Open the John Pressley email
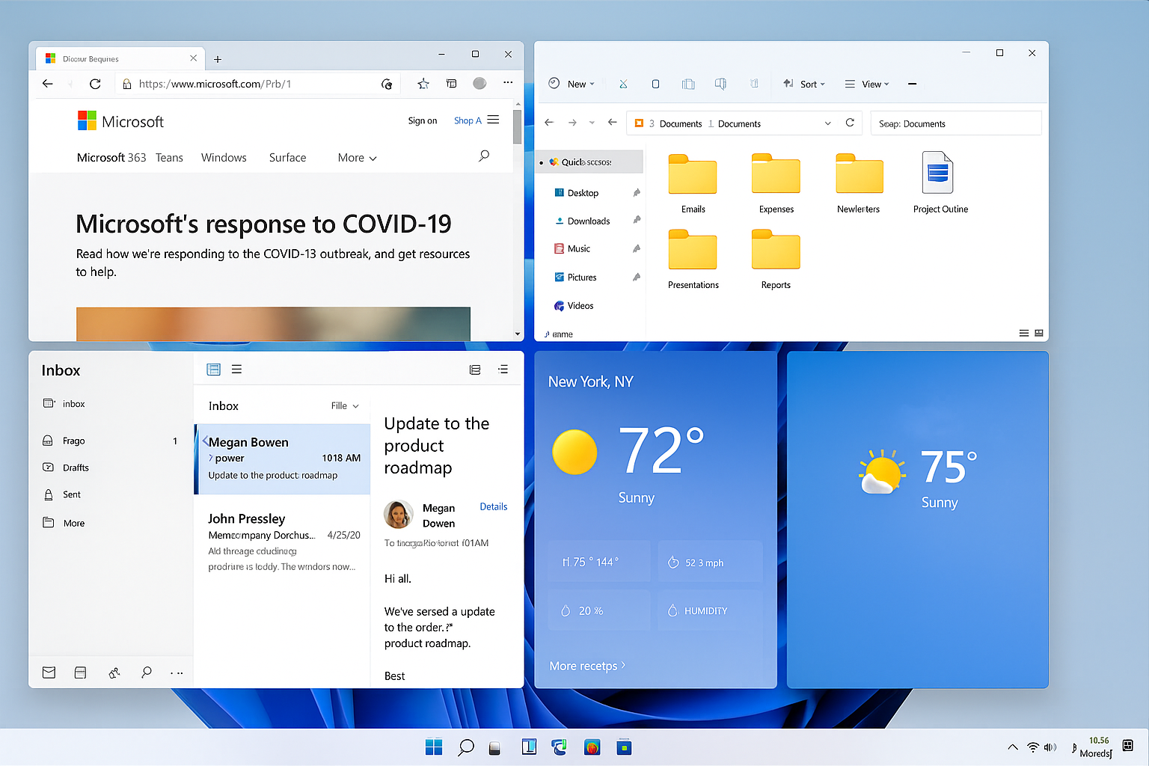Screen dimensions: 1149x766 (x=283, y=542)
